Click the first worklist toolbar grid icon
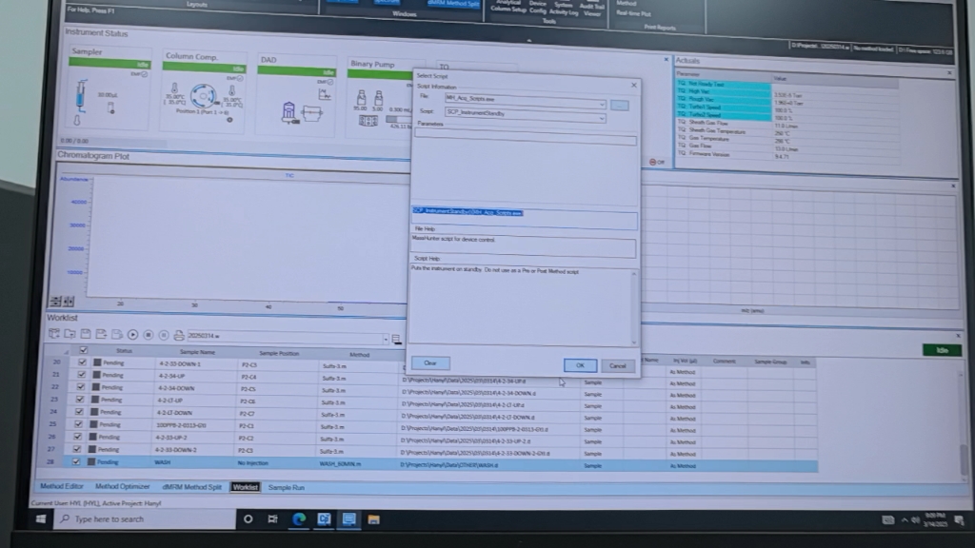The height and width of the screenshot is (548, 975). point(54,334)
